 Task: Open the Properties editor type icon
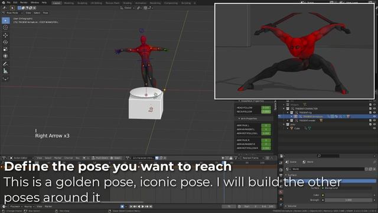(x=282, y=156)
